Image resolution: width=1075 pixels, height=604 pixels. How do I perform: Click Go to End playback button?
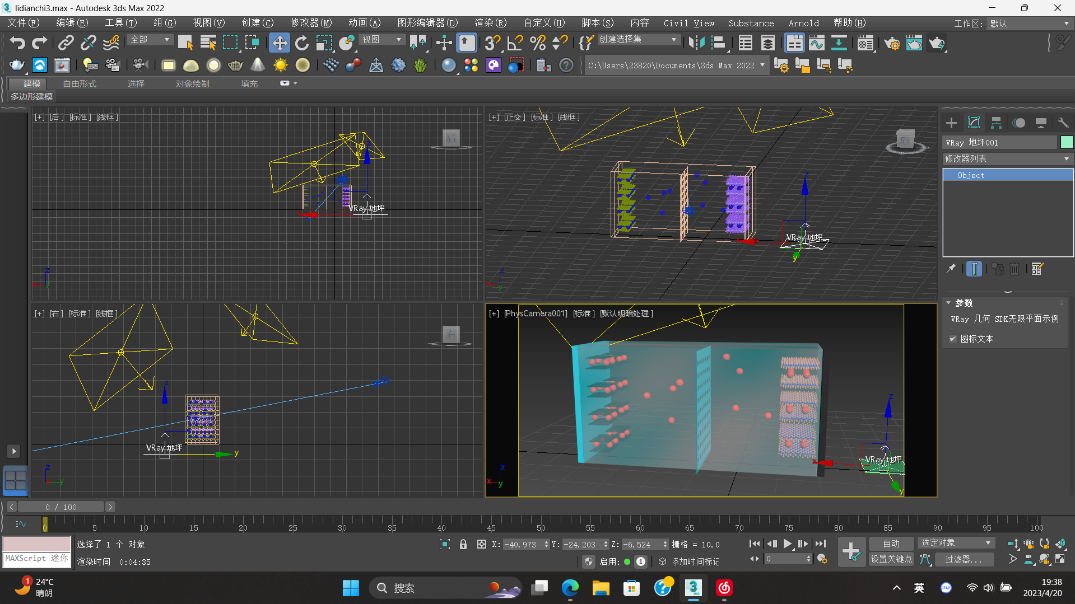click(821, 544)
